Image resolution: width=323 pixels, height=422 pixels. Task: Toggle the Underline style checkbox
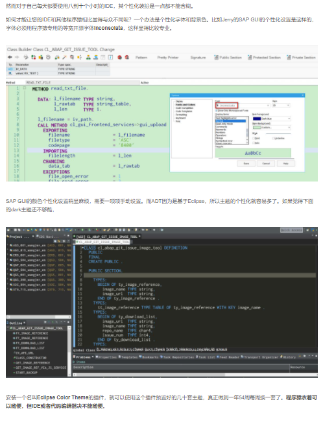(274, 138)
